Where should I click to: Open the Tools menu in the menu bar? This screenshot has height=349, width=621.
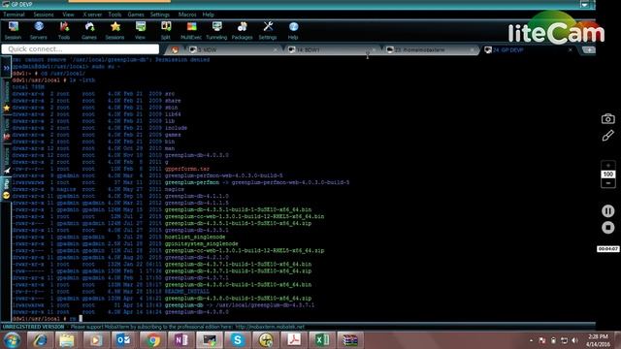[x=114, y=15]
